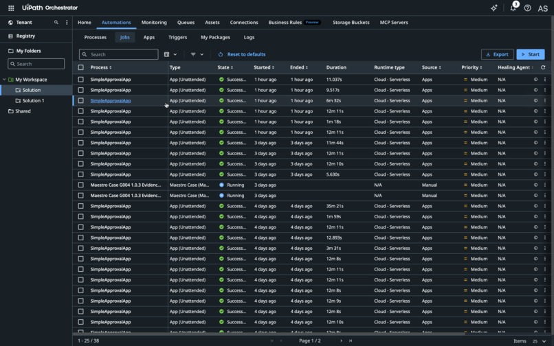This screenshot has height=346, width=554.
Task: Click the jobs Search field
Action: (118, 54)
